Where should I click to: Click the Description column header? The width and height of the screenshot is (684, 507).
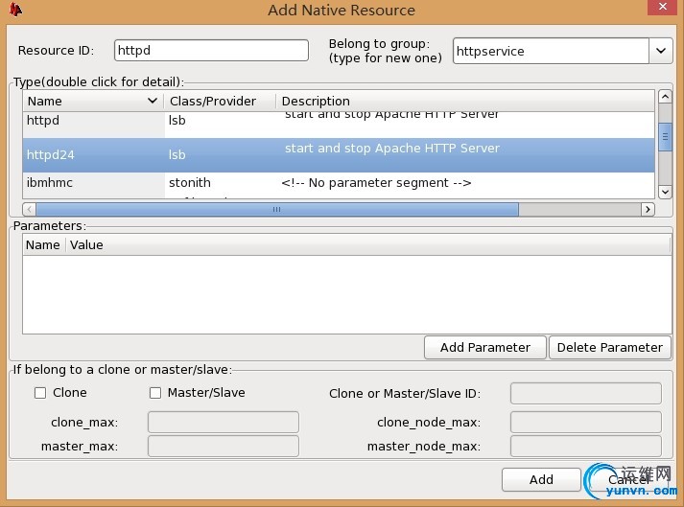point(465,102)
